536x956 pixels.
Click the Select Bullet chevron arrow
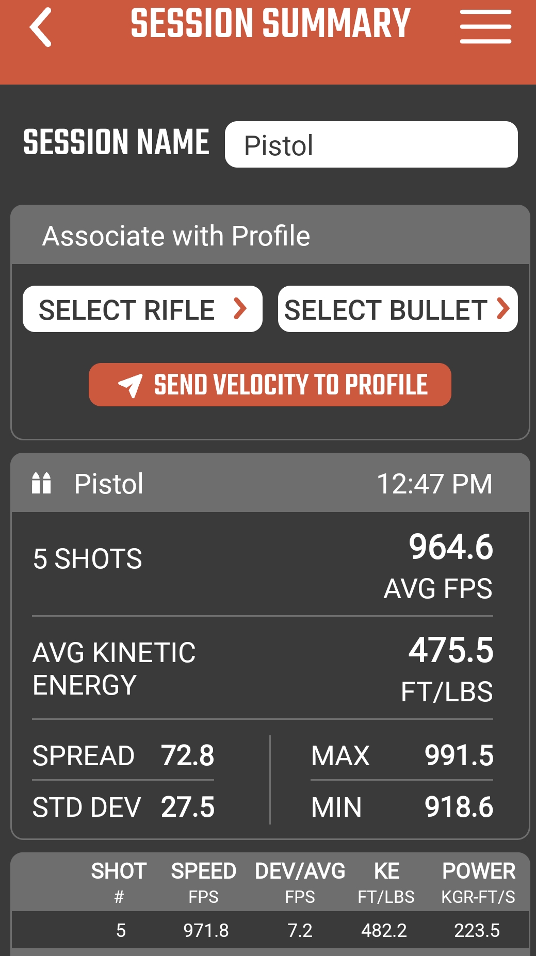[503, 308]
